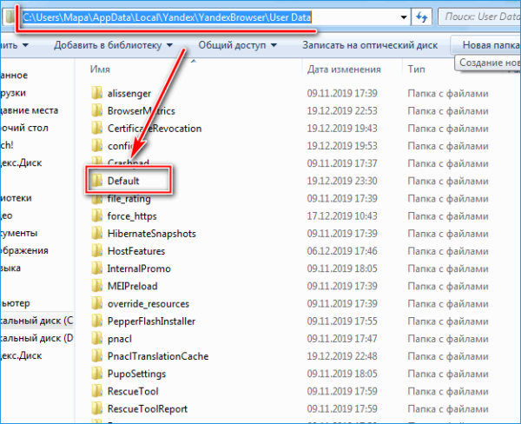The height and width of the screenshot is (424, 521).
Task: Expand the 'Добавить в библиотеку' dropdown
Action: (113, 44)
